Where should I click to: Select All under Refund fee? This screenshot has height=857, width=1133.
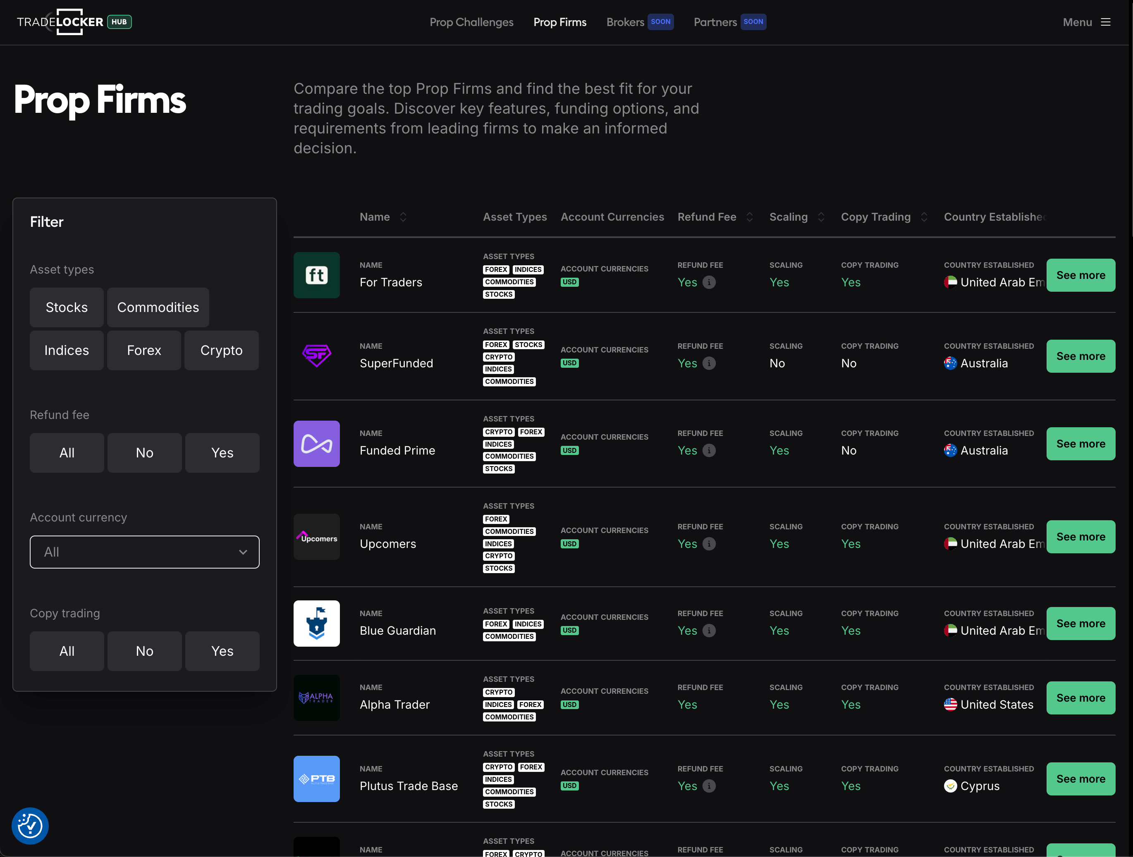tap(67, 452)
